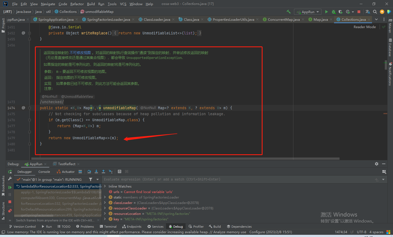The height and width of the screenshot is (237, 393).
Task: Click the orange IDE update arrow icon
Action: point(382,12)
